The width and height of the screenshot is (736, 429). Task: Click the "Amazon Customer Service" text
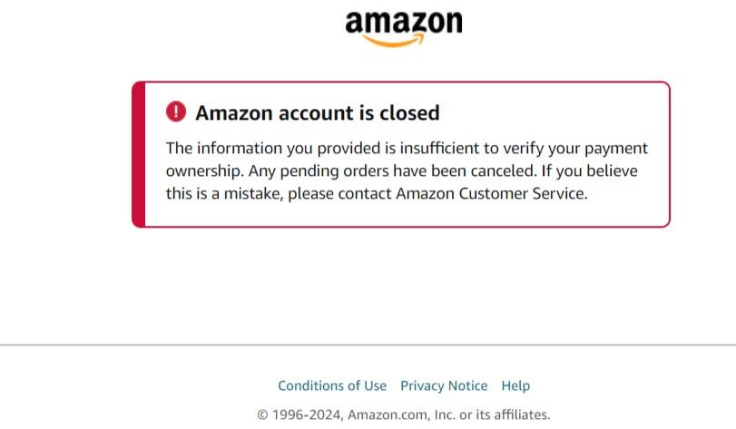490,193
